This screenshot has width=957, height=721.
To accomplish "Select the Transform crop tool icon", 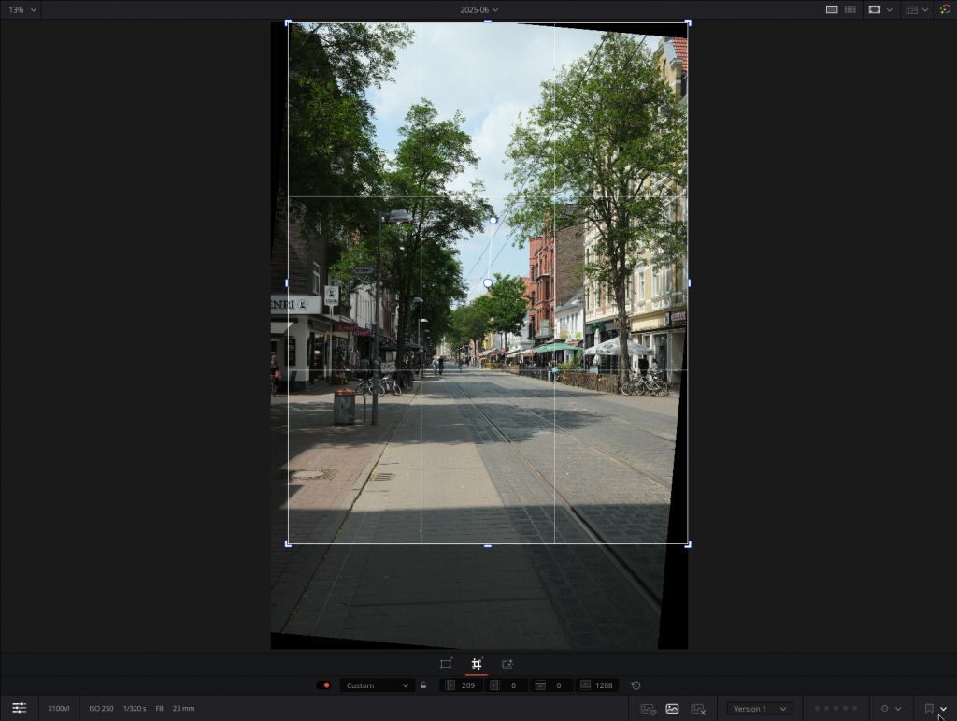I will (477, 663).
